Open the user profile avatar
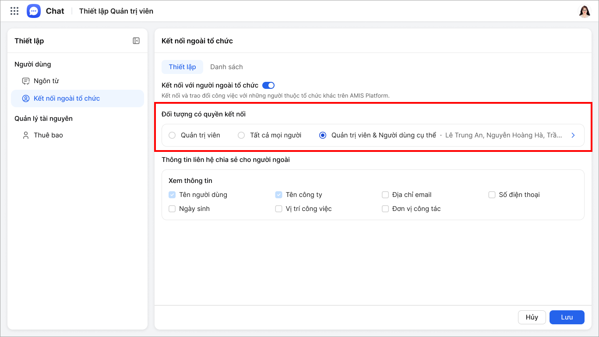The width and height of the screenshot is (599, 337). (x=585, y=11)
